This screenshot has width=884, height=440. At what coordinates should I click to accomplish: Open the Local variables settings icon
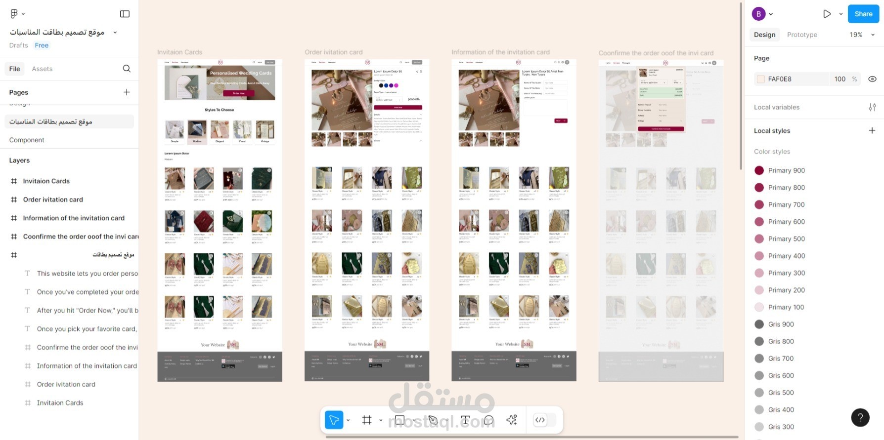tap(872, 107)
